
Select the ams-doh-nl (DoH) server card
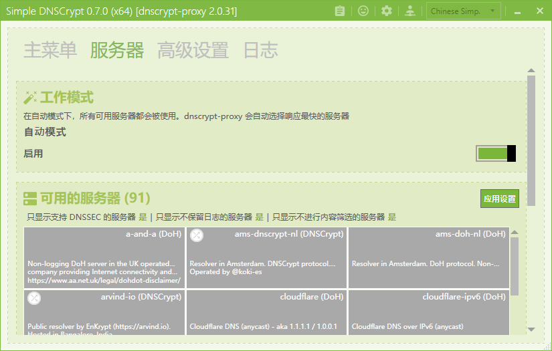(429, 257)
